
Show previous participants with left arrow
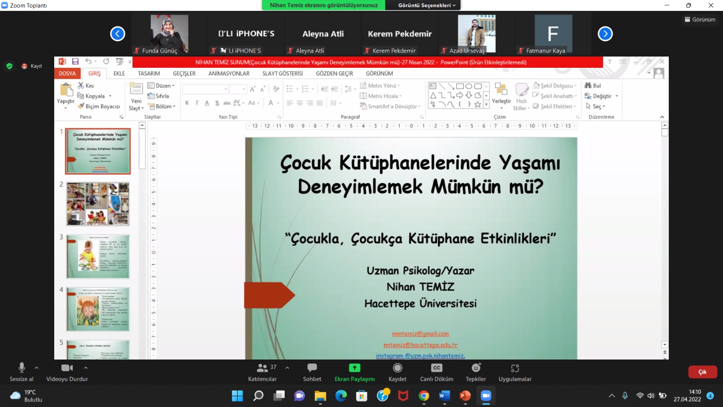point(117,34)
